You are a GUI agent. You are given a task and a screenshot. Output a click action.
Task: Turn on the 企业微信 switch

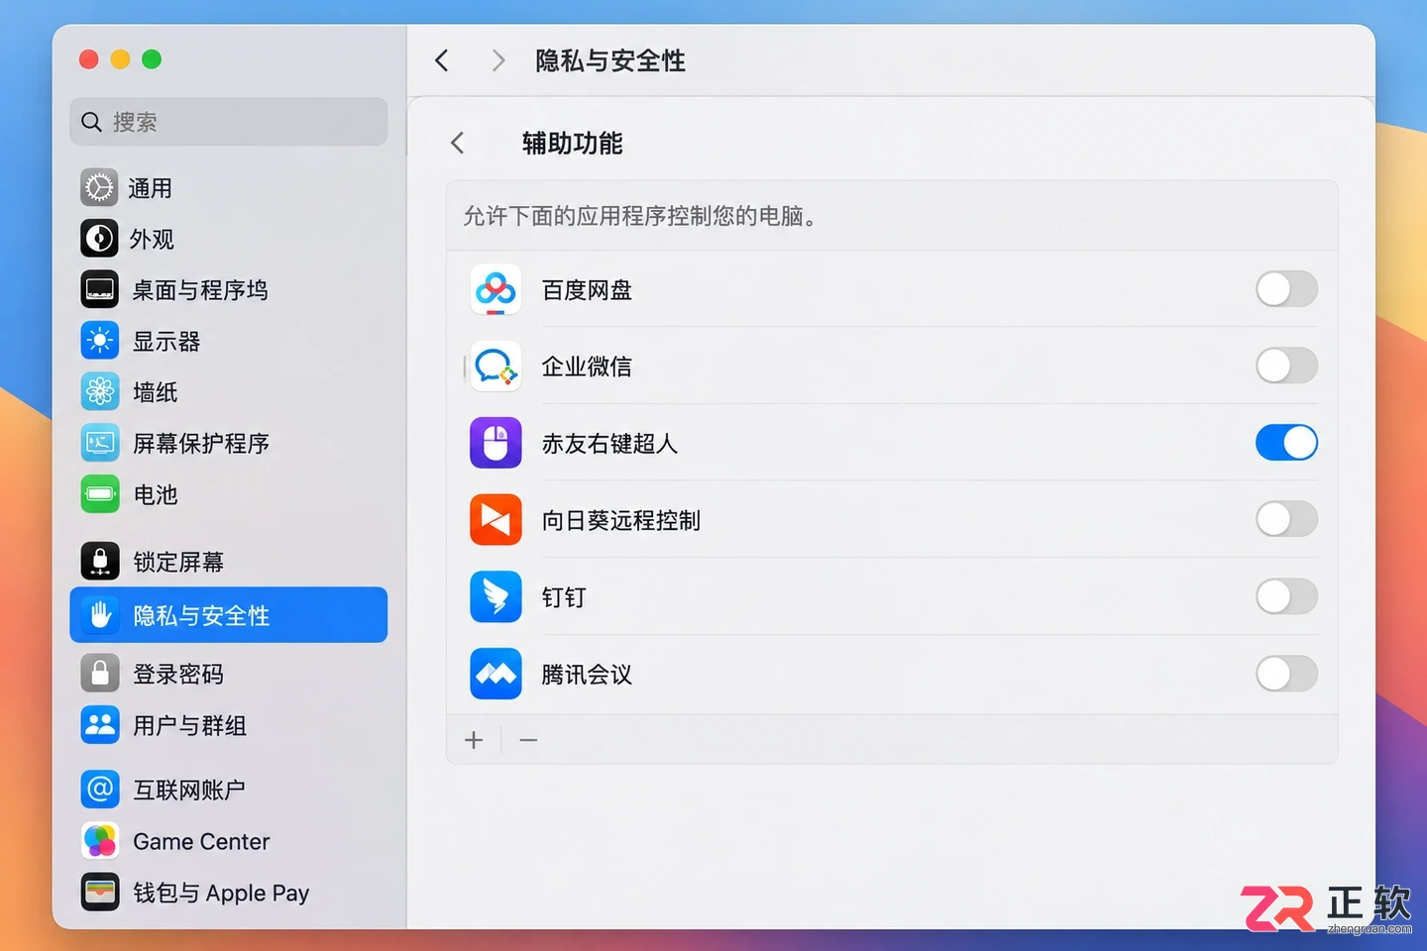pyautogui.click(x=1286, y=366)
